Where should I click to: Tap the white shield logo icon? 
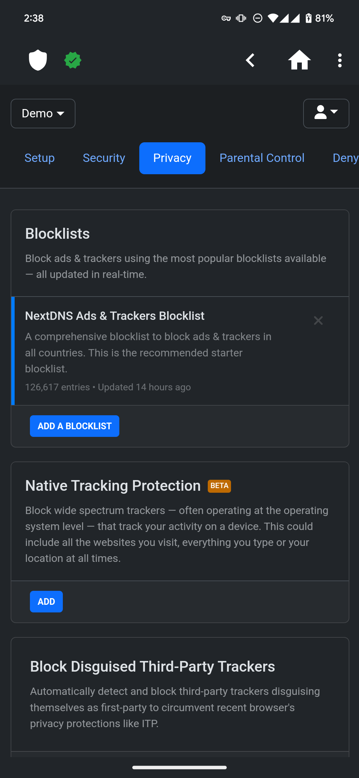coord(38,60)
